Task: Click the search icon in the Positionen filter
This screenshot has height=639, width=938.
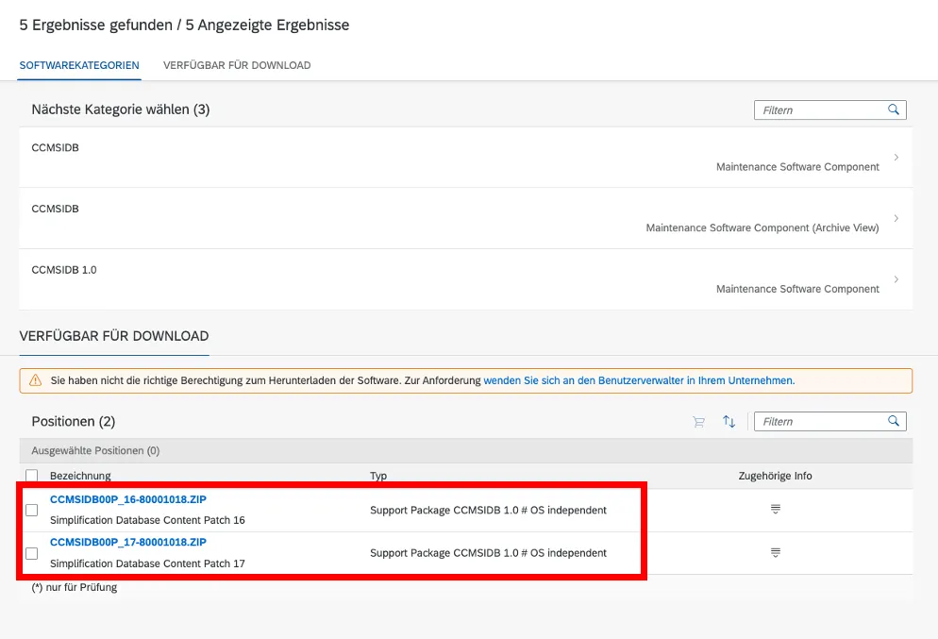Action: [894, 422]
